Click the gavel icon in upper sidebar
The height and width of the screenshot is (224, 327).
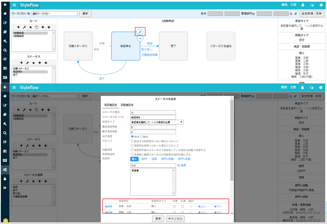point(5,41)
